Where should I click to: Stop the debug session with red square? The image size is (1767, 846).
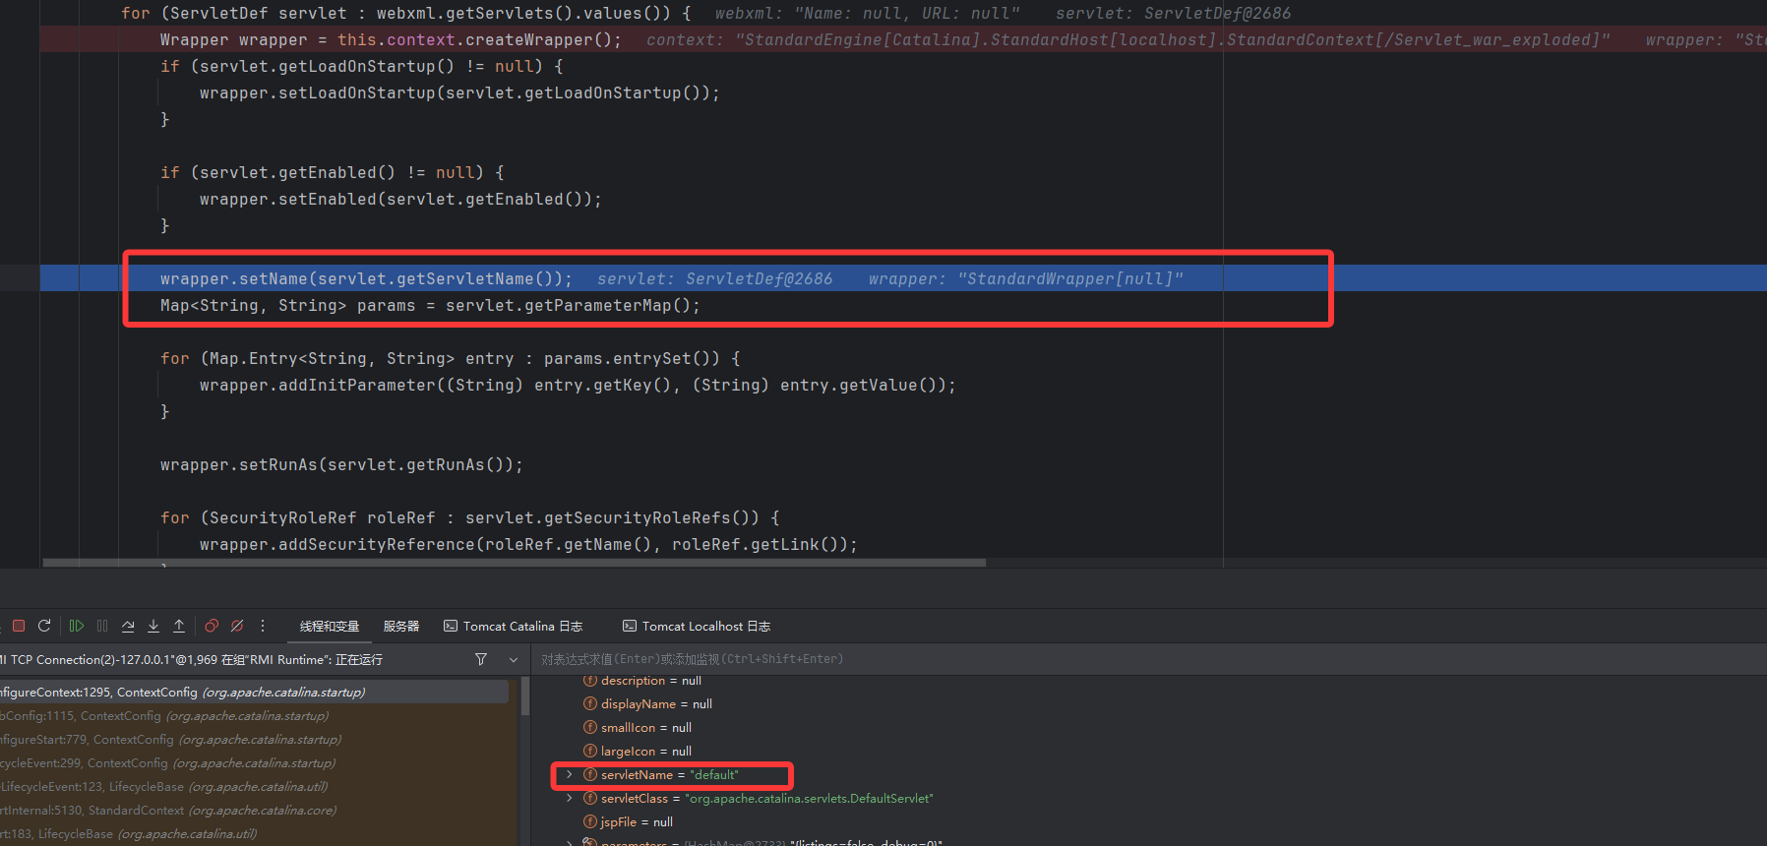pos(18,626)
